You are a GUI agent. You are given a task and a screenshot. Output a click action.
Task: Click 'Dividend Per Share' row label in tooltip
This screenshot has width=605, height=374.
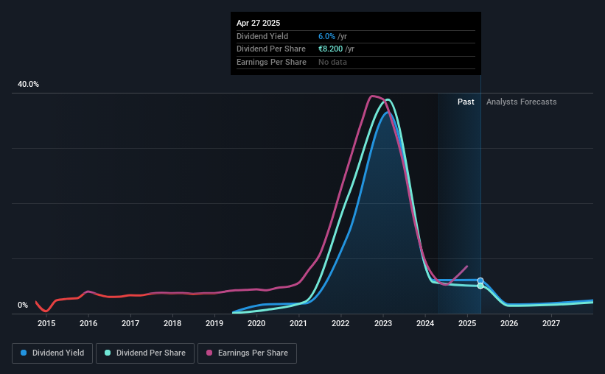click(271, 49)
